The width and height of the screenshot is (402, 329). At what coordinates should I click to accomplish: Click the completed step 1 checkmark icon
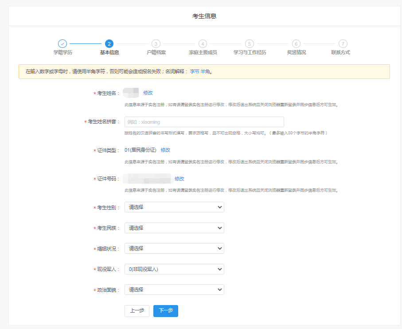pos(62,43)
